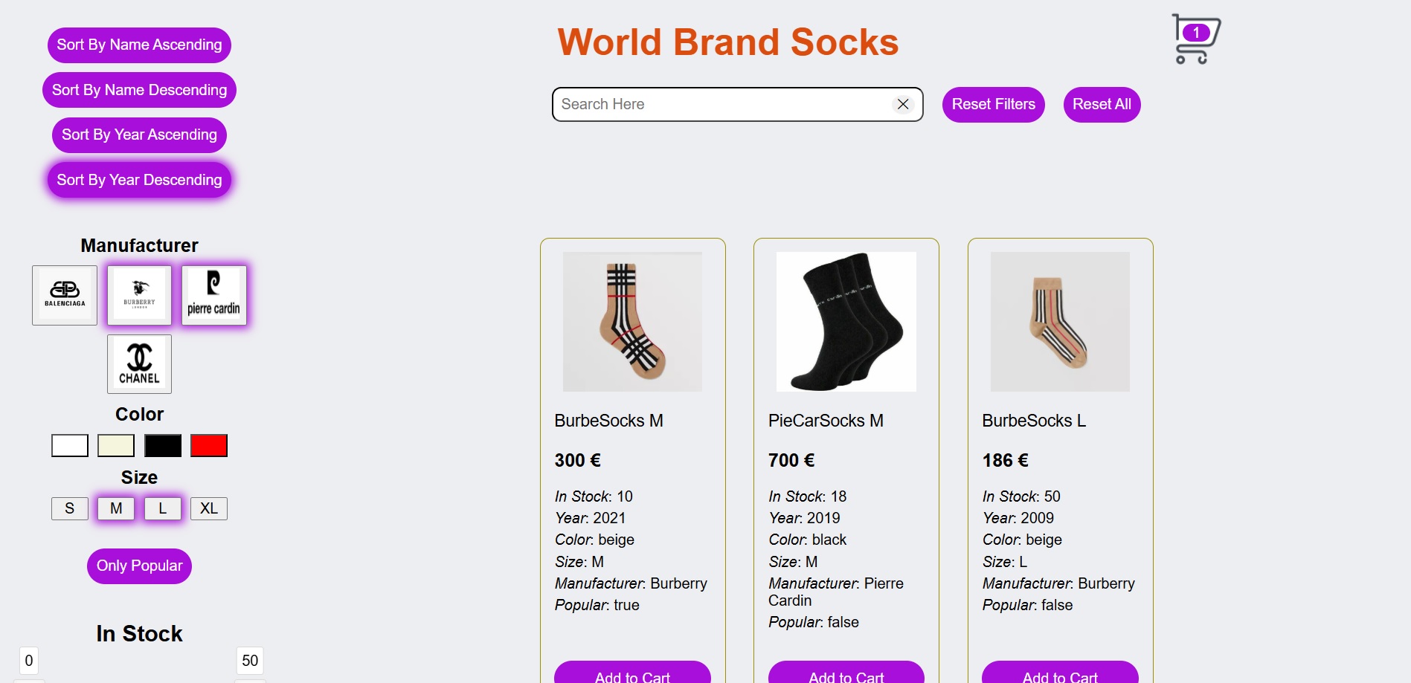Click Sort By Name Descending
Viewport: 1411px width, 683px height.
[x=138, y=89]
